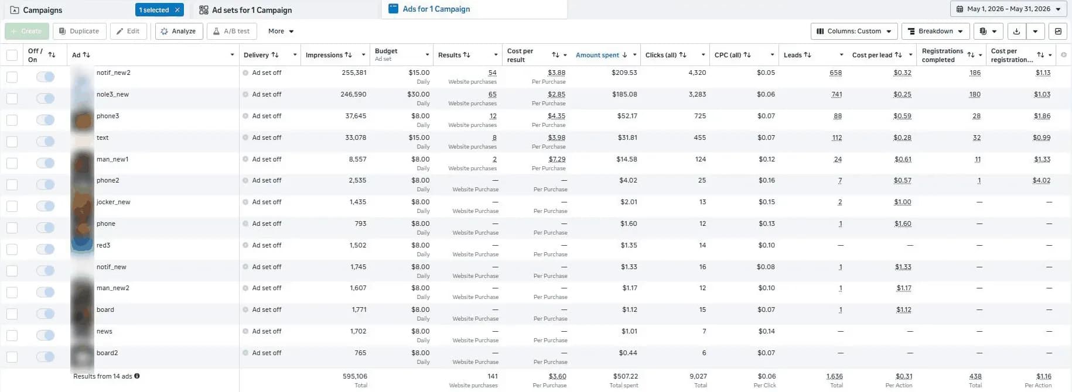Sort by Cost per result arrows

(x=555, y=55)
